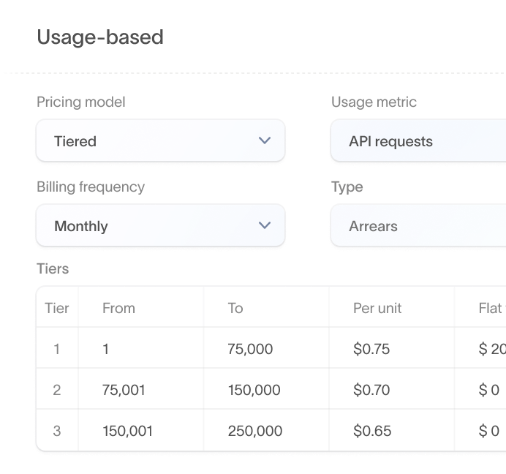Click the chevron in the Tiered field

(x=265, y=140)
